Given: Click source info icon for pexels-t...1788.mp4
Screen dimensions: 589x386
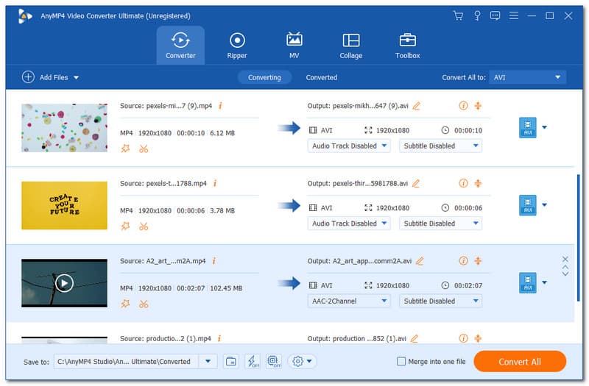Looking at the screenshot, I should coord(215,183).
